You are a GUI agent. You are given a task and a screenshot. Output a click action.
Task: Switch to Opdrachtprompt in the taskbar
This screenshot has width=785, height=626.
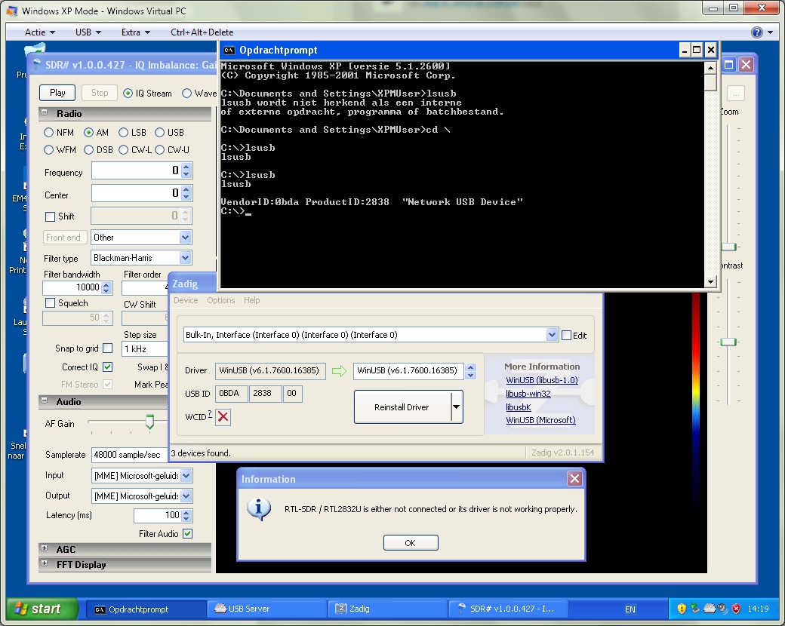pos(146,609)
